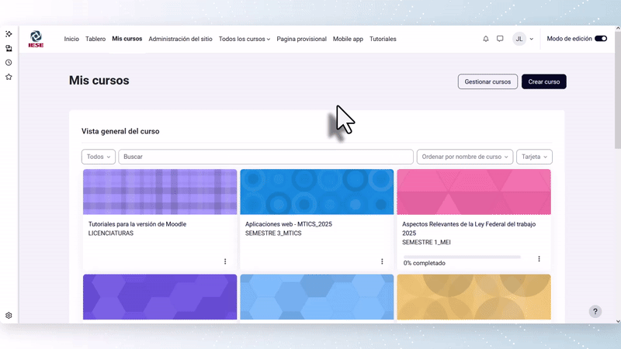Open the Aplicaciones web course options menu
This screenshot has height=349, width=621.
click(382, 261)
